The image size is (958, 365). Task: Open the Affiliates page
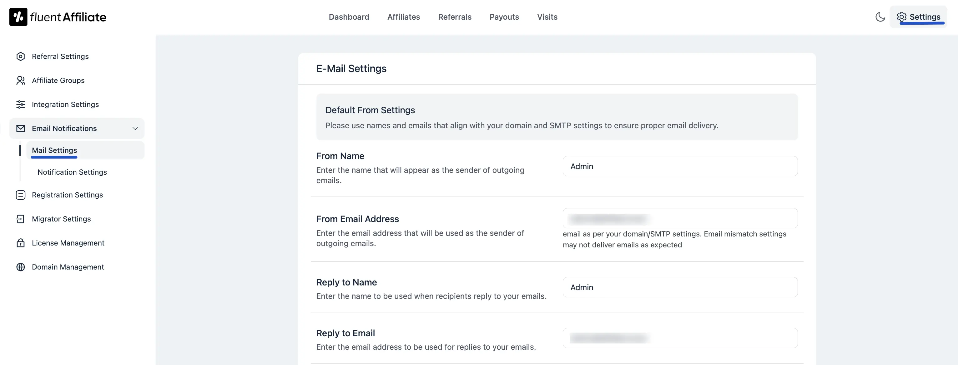click(404, 17)
